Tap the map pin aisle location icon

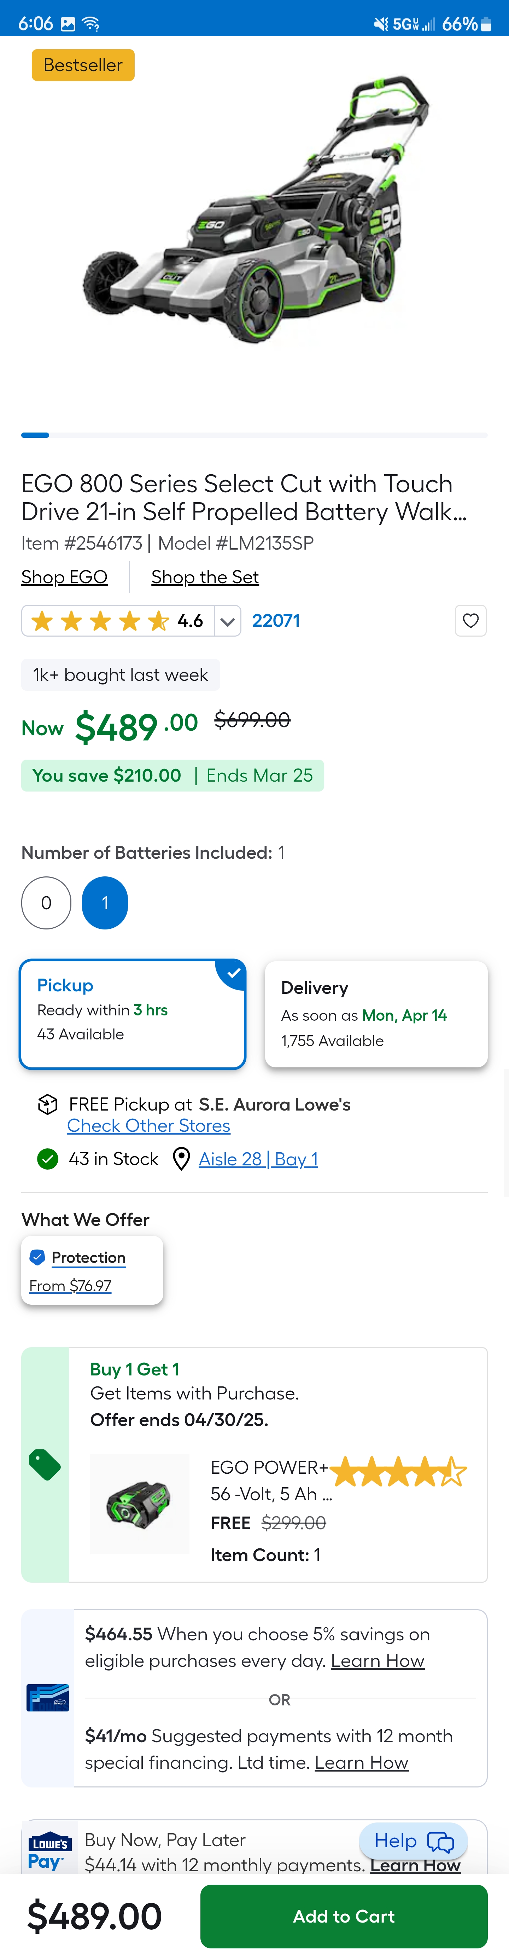tap(181, 1159)
